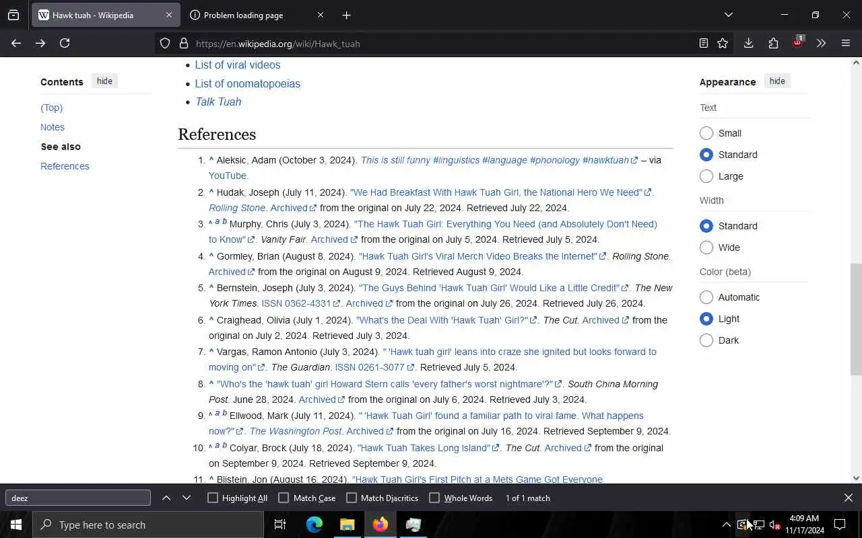Screen dimensions: 862x538
Task: Click the page vertical scrollbar thumb
Action: [856, 319]
